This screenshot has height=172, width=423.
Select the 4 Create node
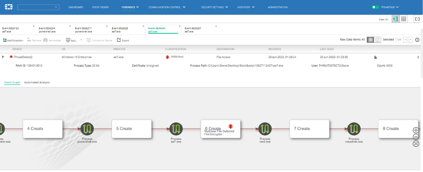(x=43, y=129)
